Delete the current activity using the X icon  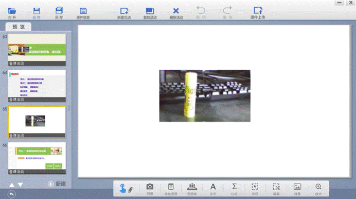point(176,11)
